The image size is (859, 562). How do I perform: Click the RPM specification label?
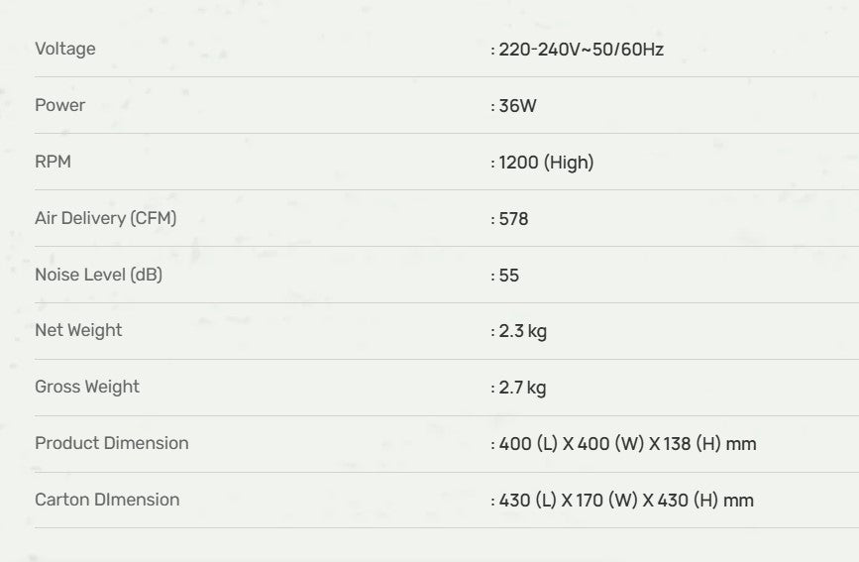pyautogui.click(x=54, y=162)
